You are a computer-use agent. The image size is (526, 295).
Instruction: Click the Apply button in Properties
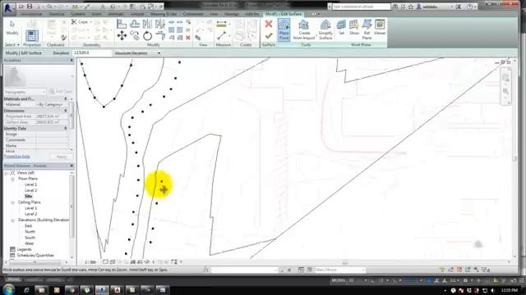coord(62,157)
